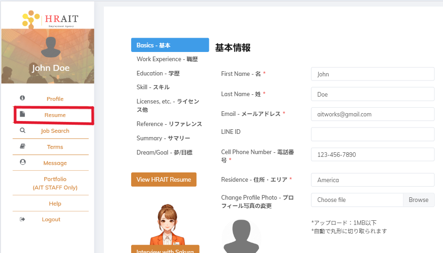Click the 'Email - メールアドレス' label
443x253 pixels.
(x=251, y=114)
